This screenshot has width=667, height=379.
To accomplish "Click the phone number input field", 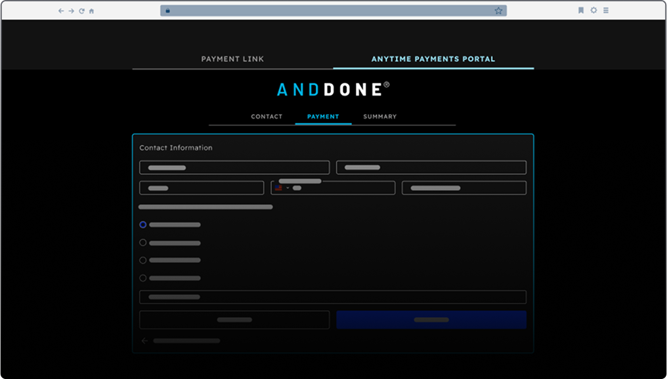I will tap(333, 188).
